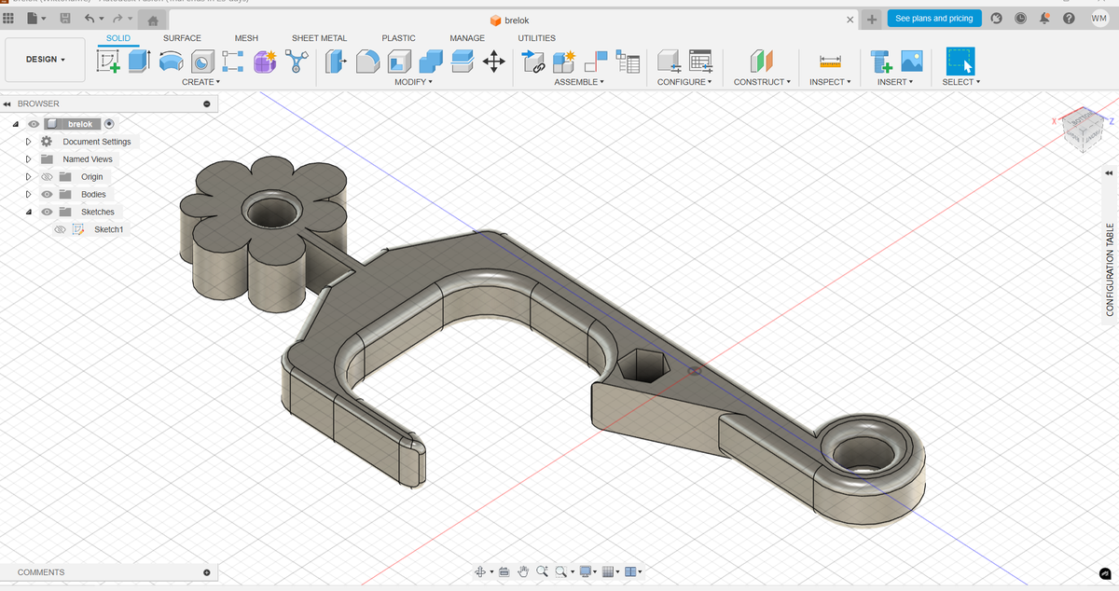Select the Create Sketch tool
Viewport: 1119px width, 591px height.
coord(110,62)
